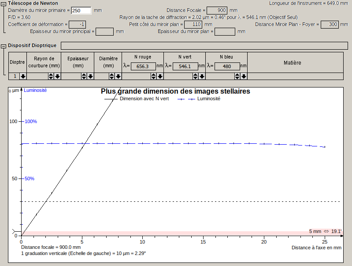Collapse the Télescope de Newton section
This screenshot has height=266, width=352.
click(x=4, y=4)
